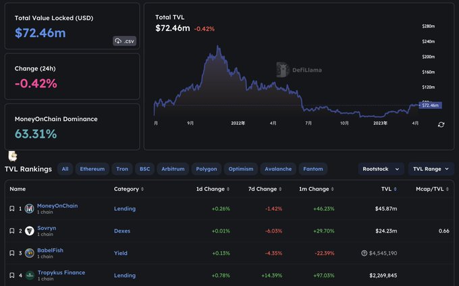Open Sovryn logo icon
The height and width of the screenshot is (286, 459).
tap(29, 231)
